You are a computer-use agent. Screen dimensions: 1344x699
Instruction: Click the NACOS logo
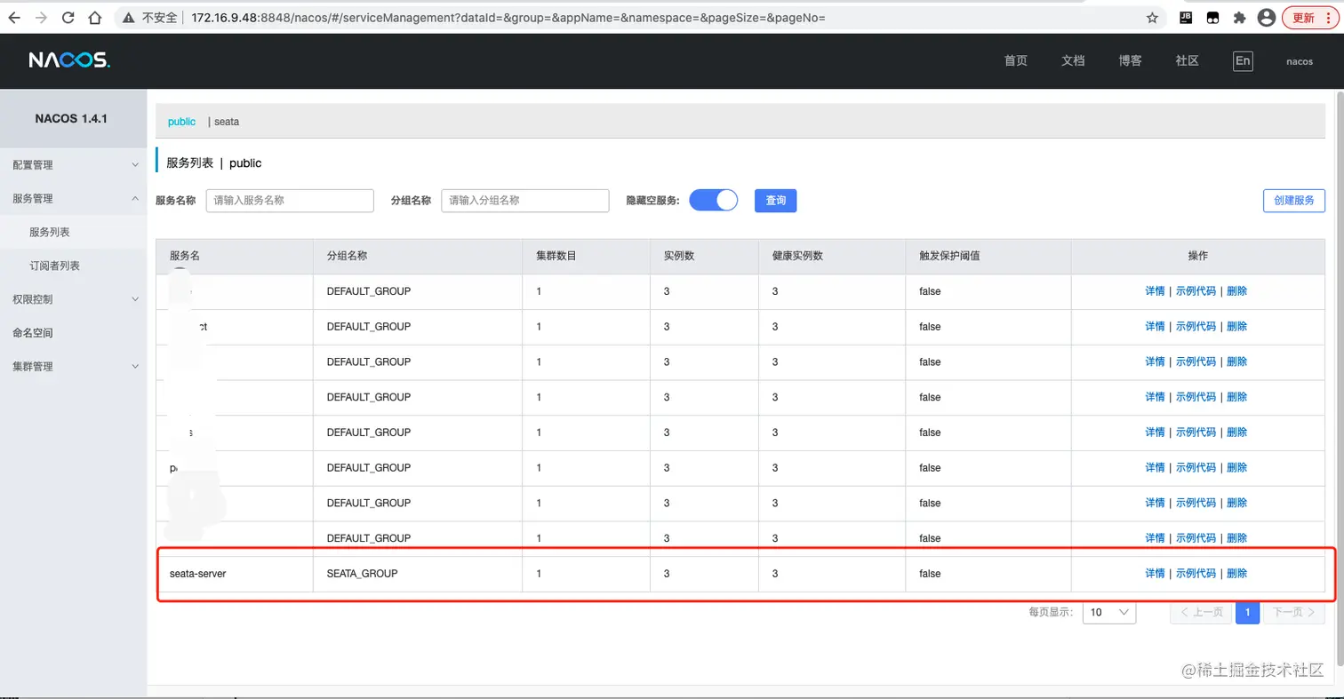coord(69,60)
